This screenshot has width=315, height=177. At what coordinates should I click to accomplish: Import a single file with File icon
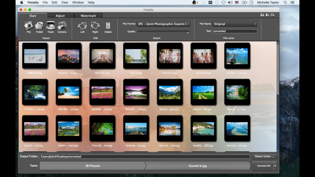click(x=29, y=27)
